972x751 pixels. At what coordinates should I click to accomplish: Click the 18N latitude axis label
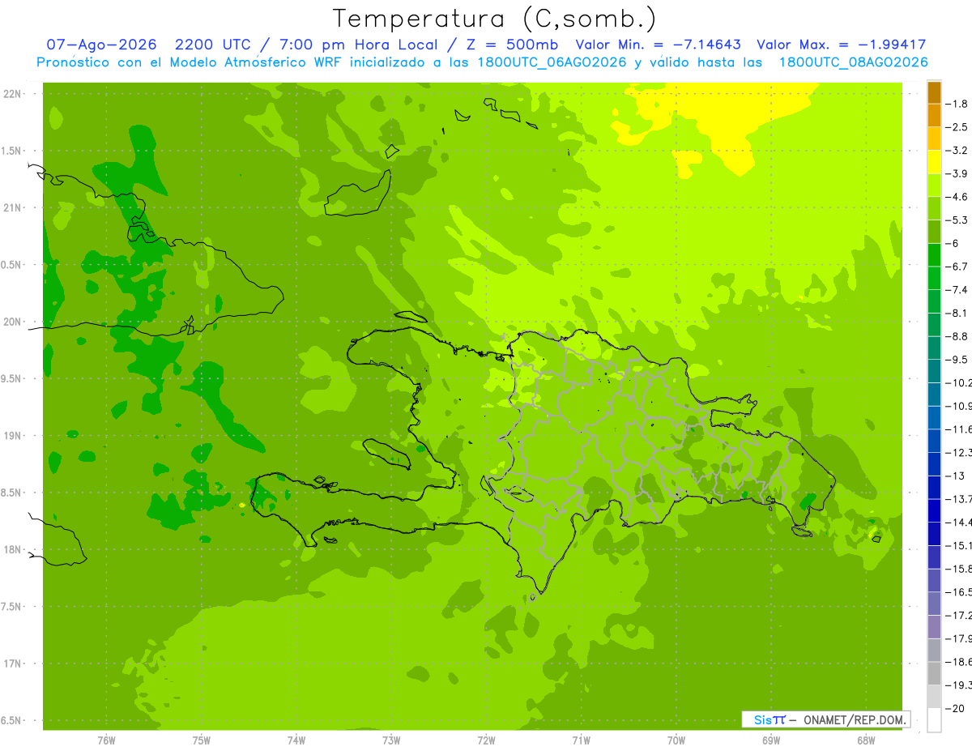pyautogui.click(x=12, y=549)
